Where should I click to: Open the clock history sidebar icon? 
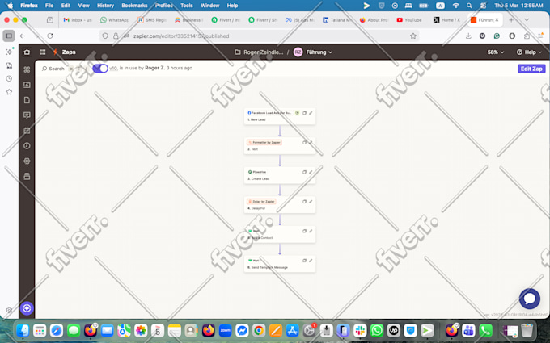point(27,146)
